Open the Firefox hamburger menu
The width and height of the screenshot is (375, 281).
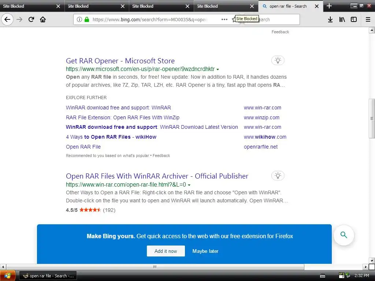pos(368,19)
